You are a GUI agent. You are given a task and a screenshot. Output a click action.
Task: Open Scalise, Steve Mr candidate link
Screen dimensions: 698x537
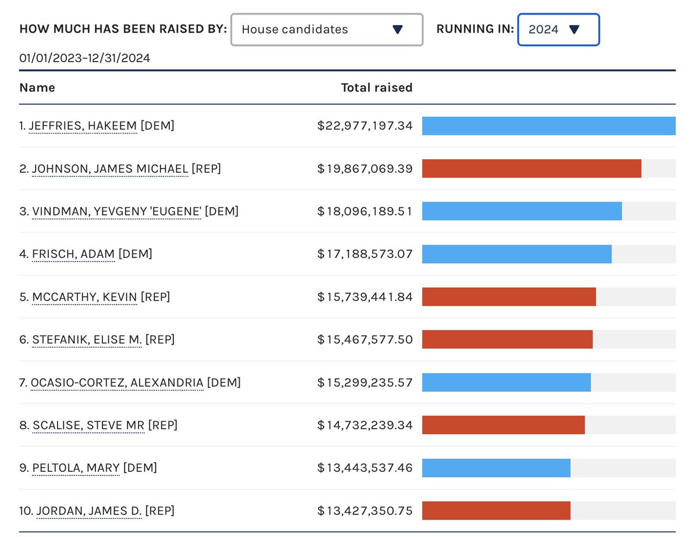[88, 425]
